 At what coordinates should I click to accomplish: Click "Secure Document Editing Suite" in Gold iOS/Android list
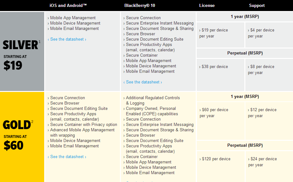(79, 109)
